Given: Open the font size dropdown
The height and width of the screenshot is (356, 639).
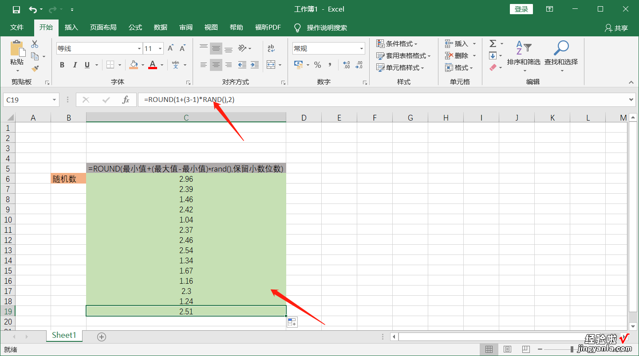Looking at the screenshot, I should pyautogui.click(x=160, y=49).
